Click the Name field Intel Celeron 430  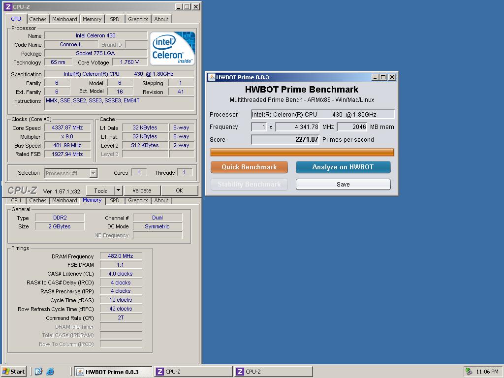click(96, 35)
